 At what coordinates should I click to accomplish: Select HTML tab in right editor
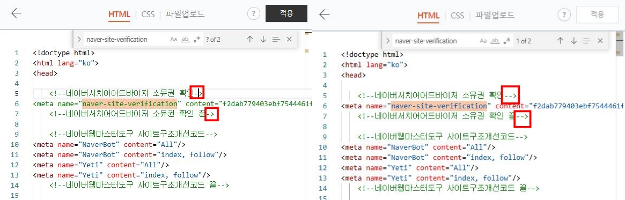429,16
